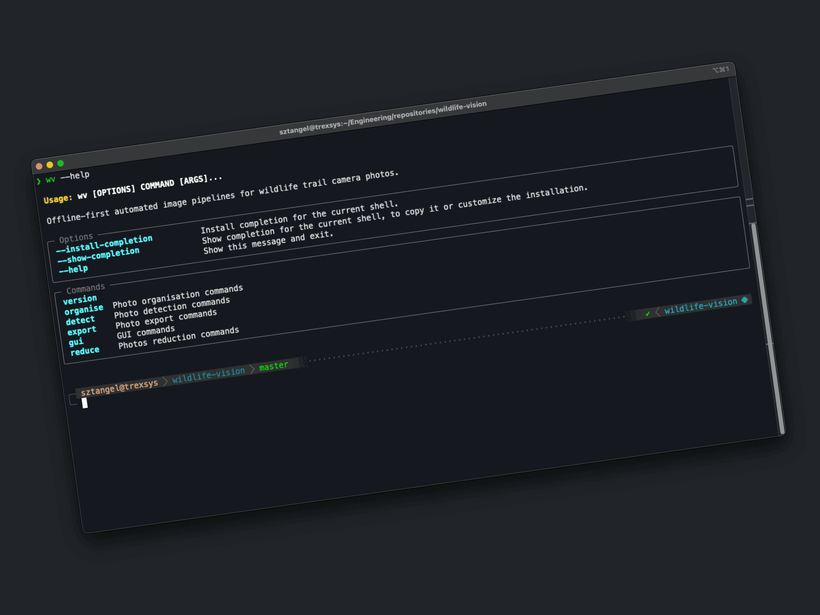Click the 'gui' command name
Image resolution: width=820 pixels, height=615 pixels.
coord(76,342)
